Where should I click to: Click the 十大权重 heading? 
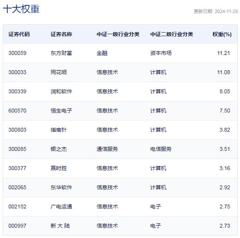click(21, 9)
